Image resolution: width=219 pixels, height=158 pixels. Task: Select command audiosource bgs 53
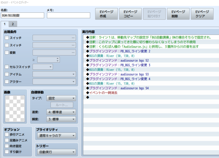(x=151, y=74)
